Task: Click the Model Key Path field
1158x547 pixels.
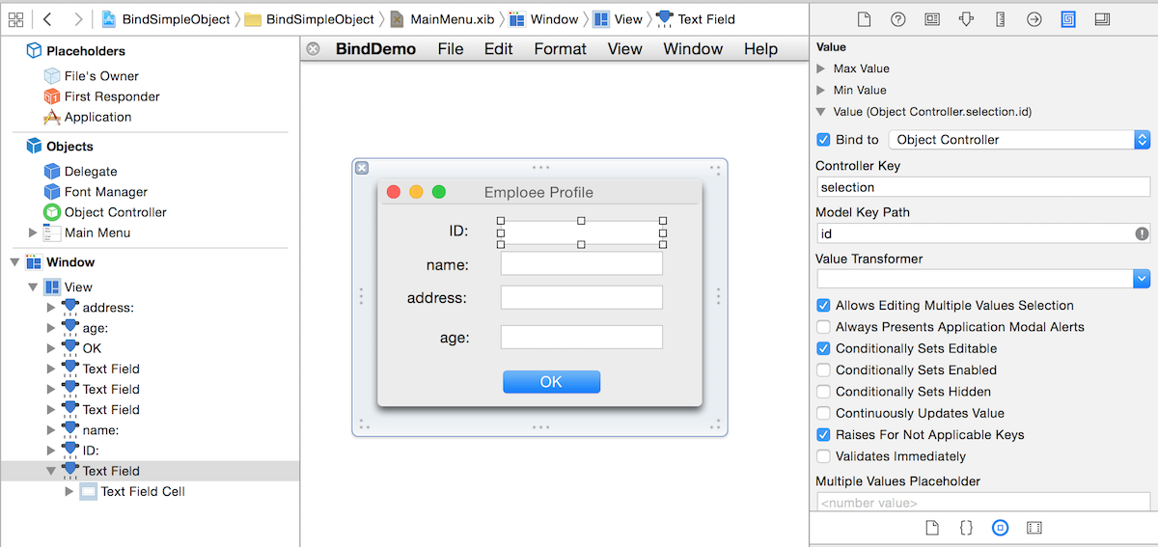Action: 983,233
